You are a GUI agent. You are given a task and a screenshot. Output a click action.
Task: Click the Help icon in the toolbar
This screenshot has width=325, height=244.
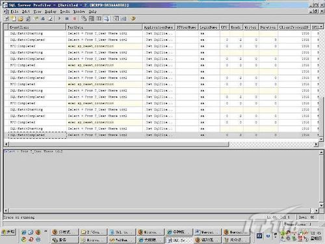[x=133, y=19]
